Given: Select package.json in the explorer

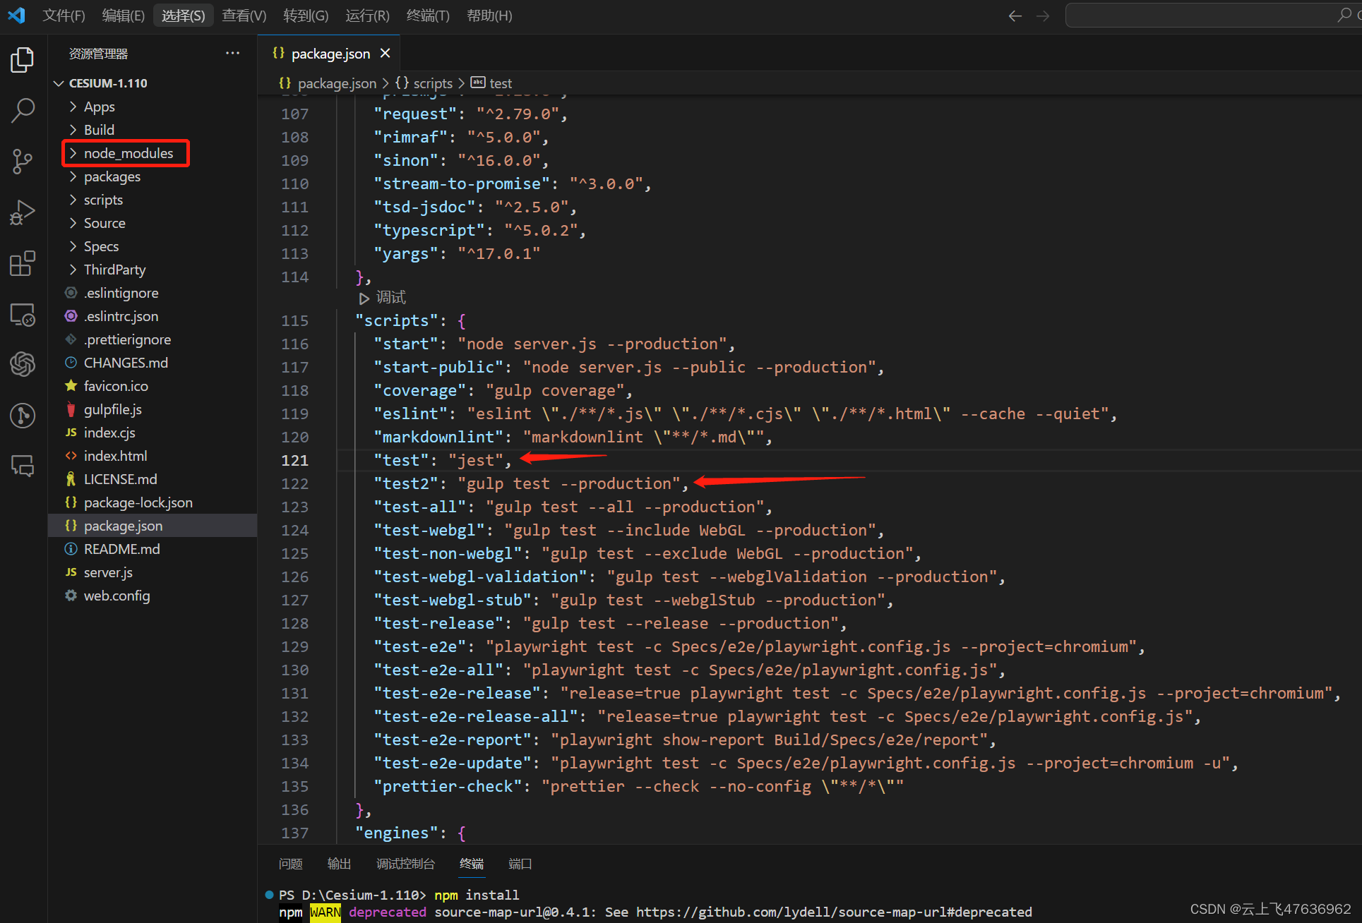Looking at the screenshot, I should click(x=153, y=526).
